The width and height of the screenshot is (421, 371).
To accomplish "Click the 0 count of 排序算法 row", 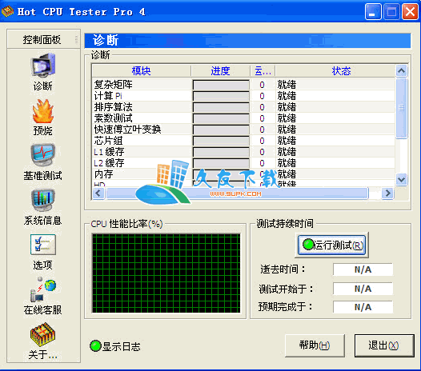I will [262, 107].
